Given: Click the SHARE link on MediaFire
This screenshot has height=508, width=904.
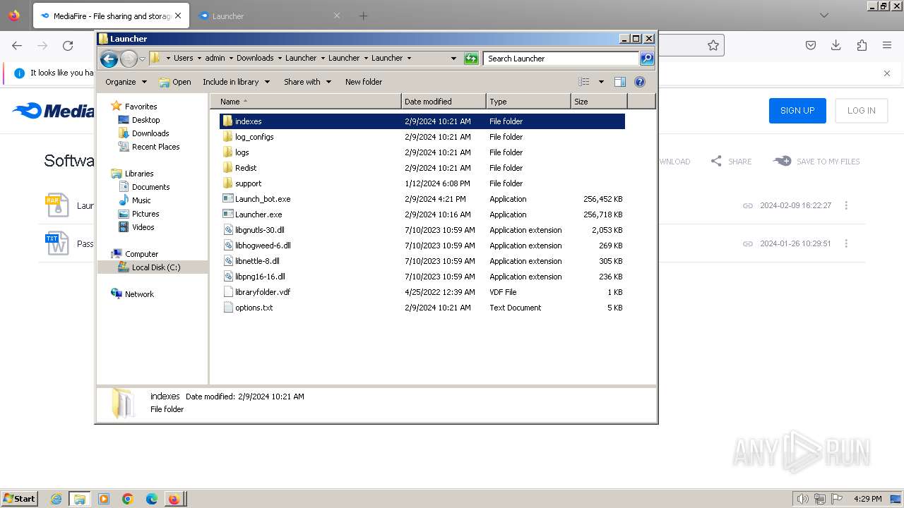Looking at the screenshot, I should pos(731,162).
